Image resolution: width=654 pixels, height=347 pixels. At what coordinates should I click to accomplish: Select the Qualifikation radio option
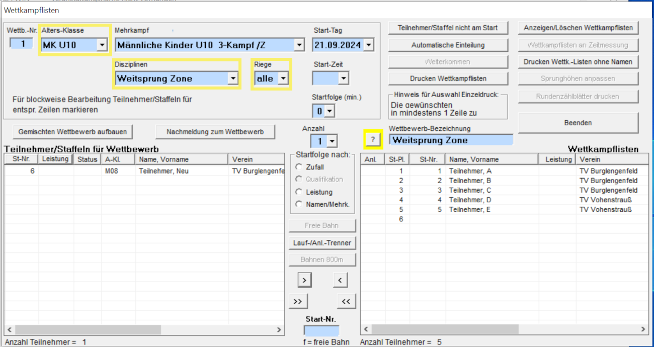[299, 179]
